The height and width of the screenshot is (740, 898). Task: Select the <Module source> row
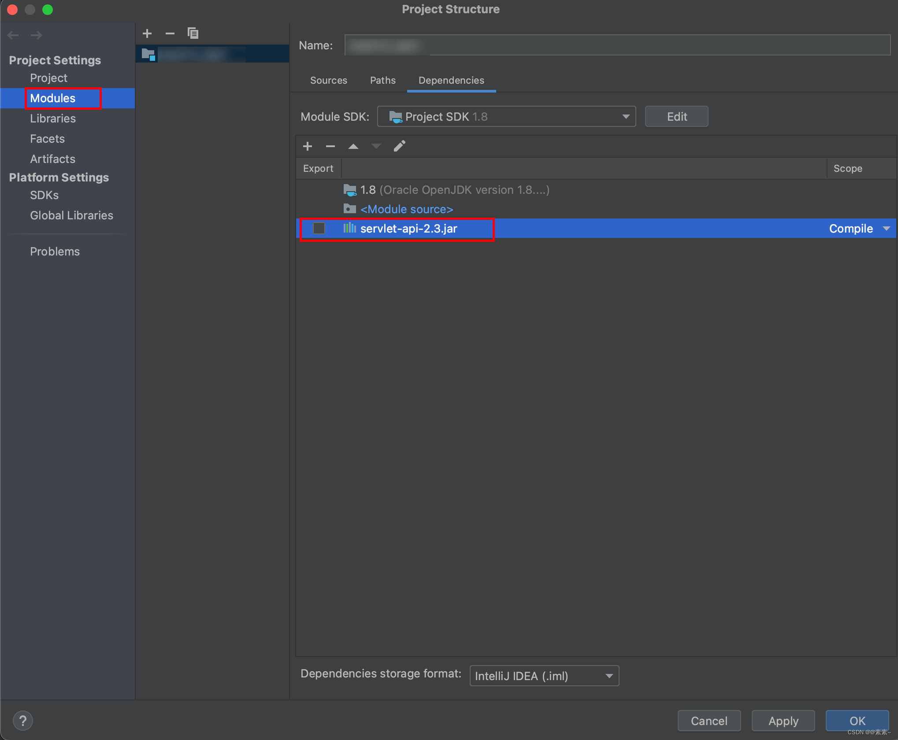click(x=596, y=209)
